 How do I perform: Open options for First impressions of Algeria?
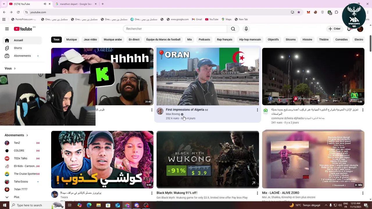click(x=257, y=110)
